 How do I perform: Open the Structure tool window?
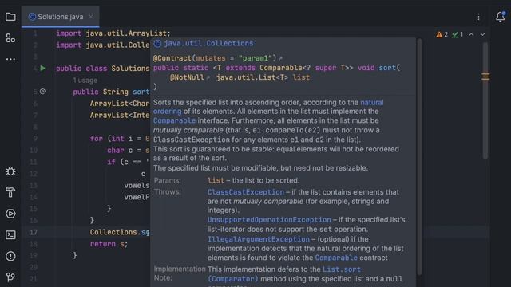tap(10, 38)
